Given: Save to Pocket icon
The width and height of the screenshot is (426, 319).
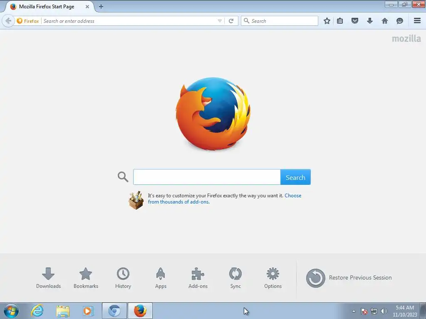Looking at the screenshot, I should click(x=355, y=21).
